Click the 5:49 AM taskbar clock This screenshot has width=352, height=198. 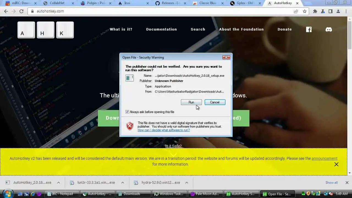(341, 194)
